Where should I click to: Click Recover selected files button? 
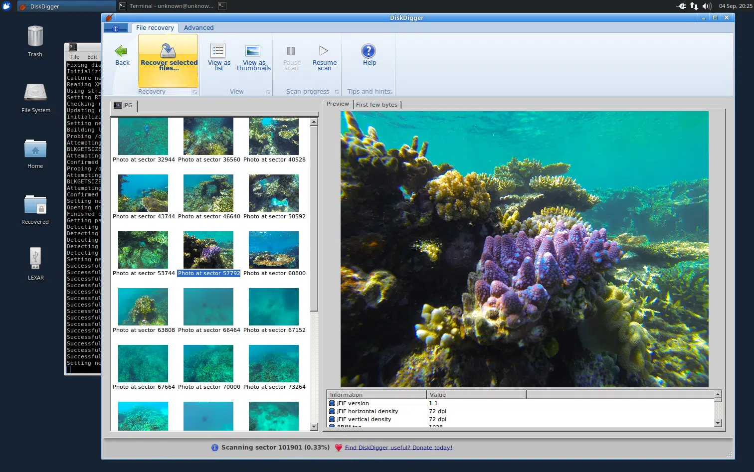click(169, 60)
